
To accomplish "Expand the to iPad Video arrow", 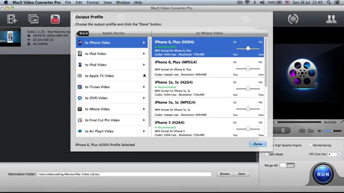I will click(x=144, y=54).
